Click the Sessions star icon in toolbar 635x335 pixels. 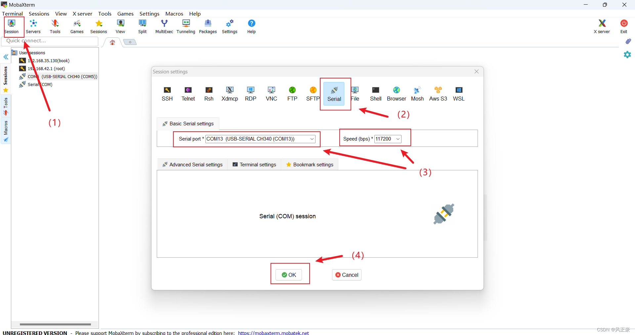(99, 26)
